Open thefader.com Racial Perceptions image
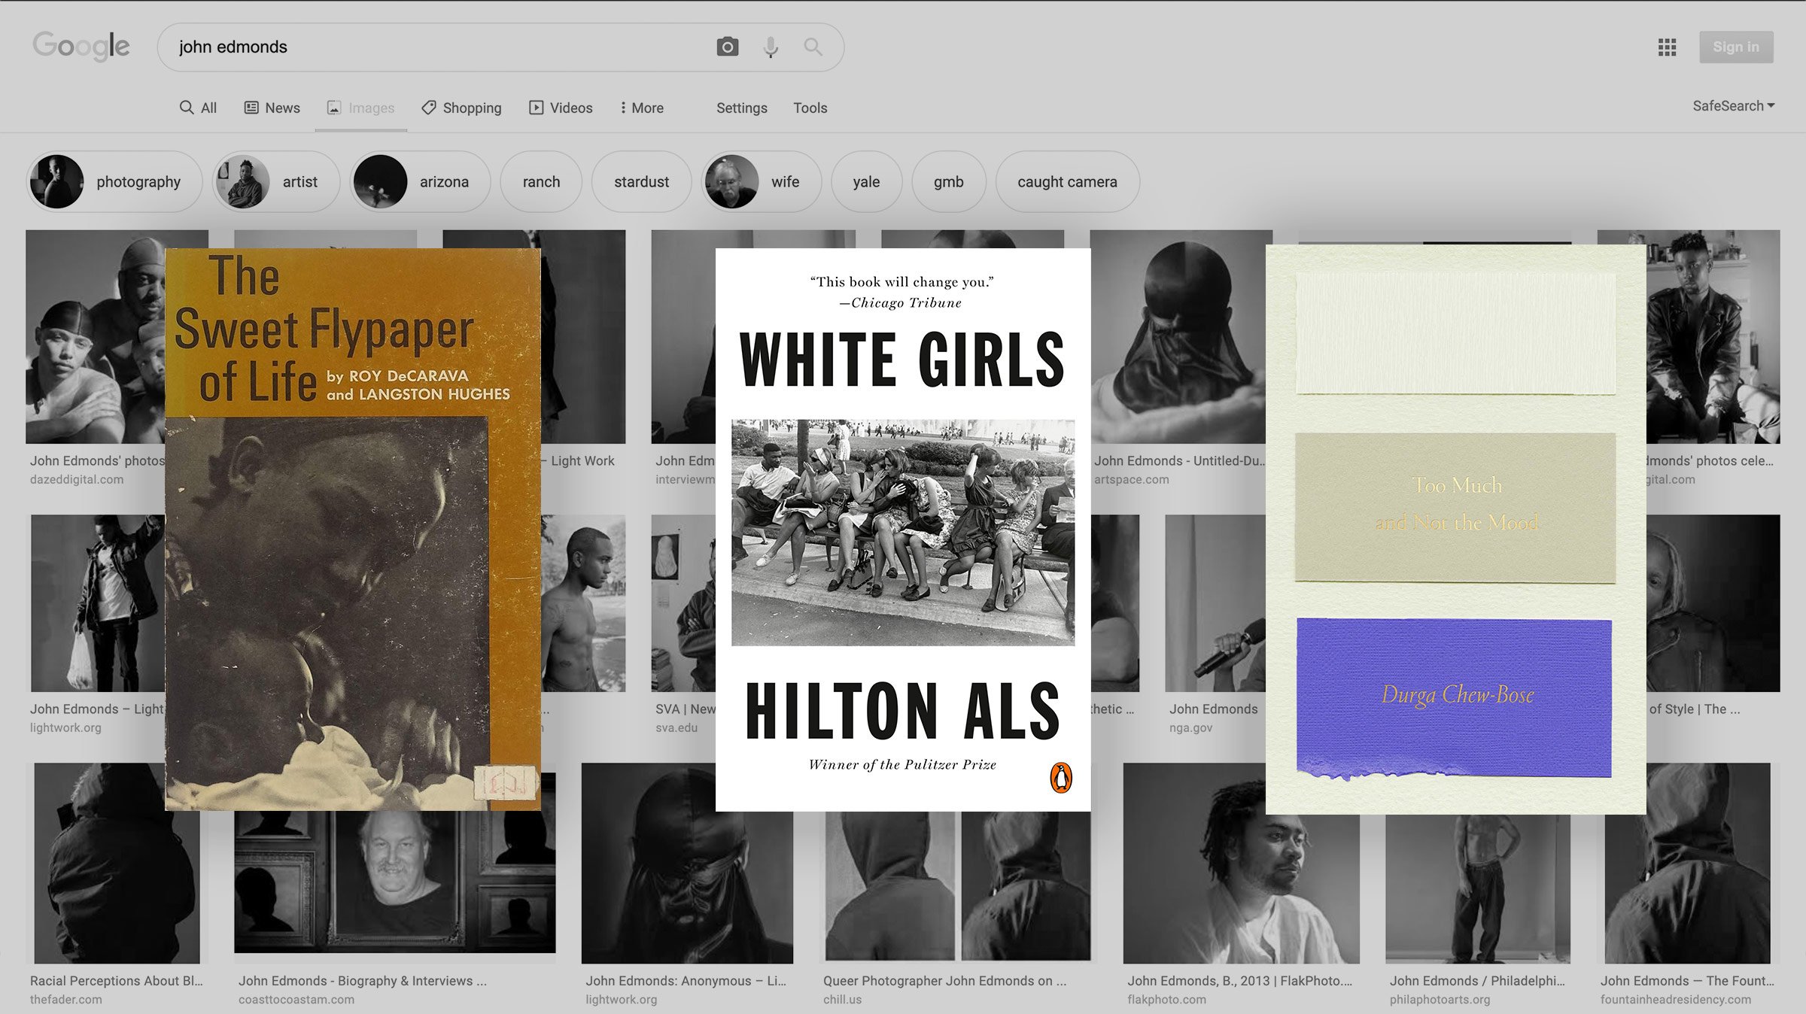The image size is (1806, 1014). 117,863
